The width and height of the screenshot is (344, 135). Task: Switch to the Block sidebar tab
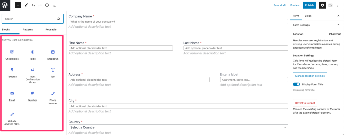point(308,16)
